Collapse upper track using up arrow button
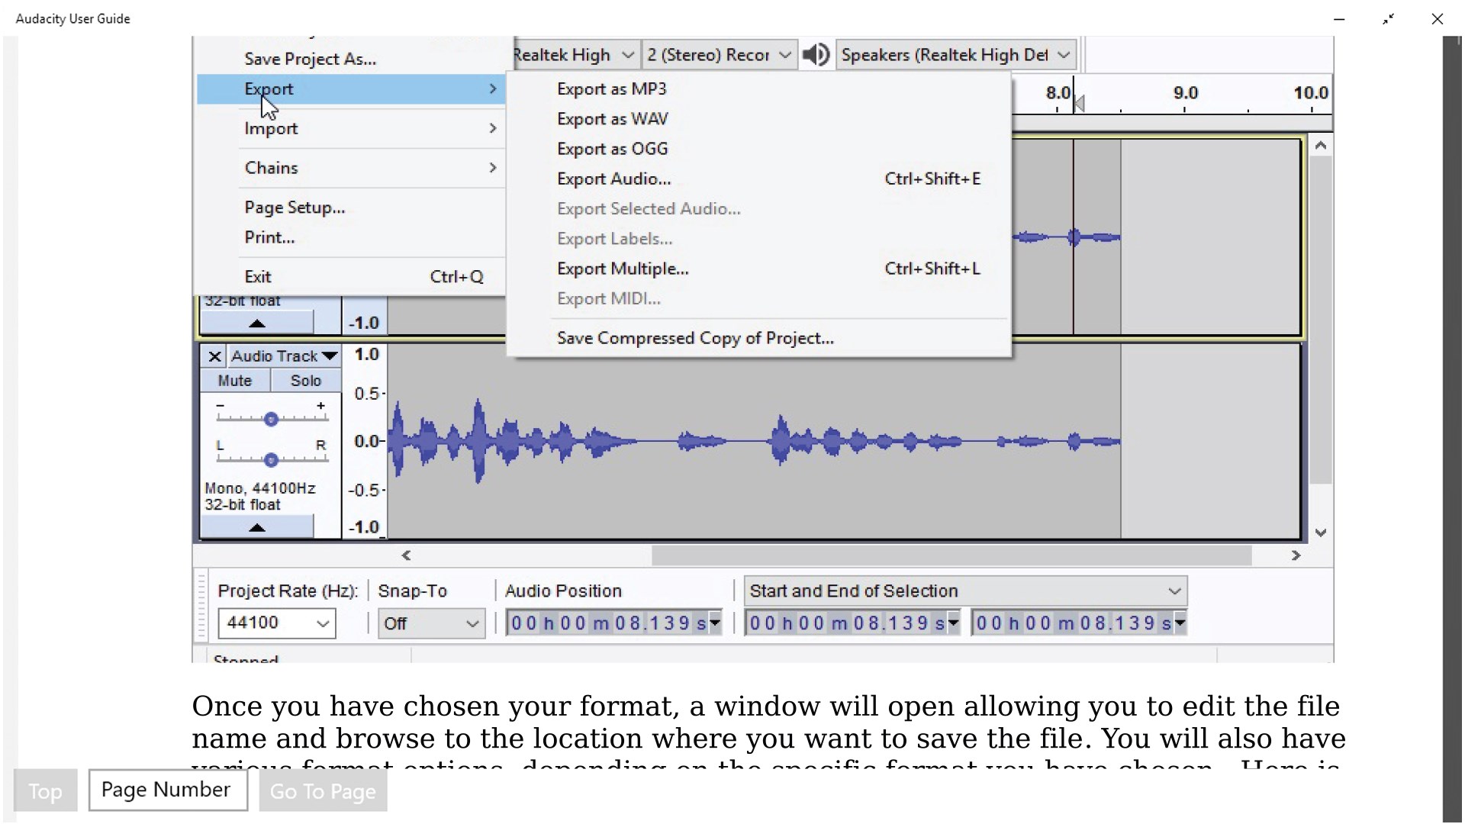 [x=257, y=323]
